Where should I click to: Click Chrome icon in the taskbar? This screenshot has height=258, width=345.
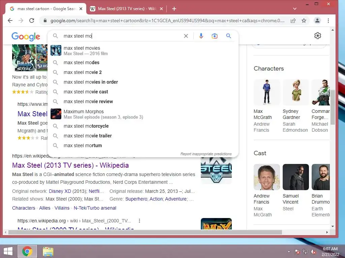(x=27, y=251)
